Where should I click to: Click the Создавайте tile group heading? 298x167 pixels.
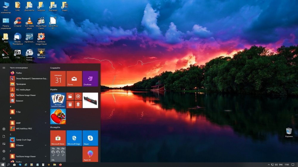(55, 68)
